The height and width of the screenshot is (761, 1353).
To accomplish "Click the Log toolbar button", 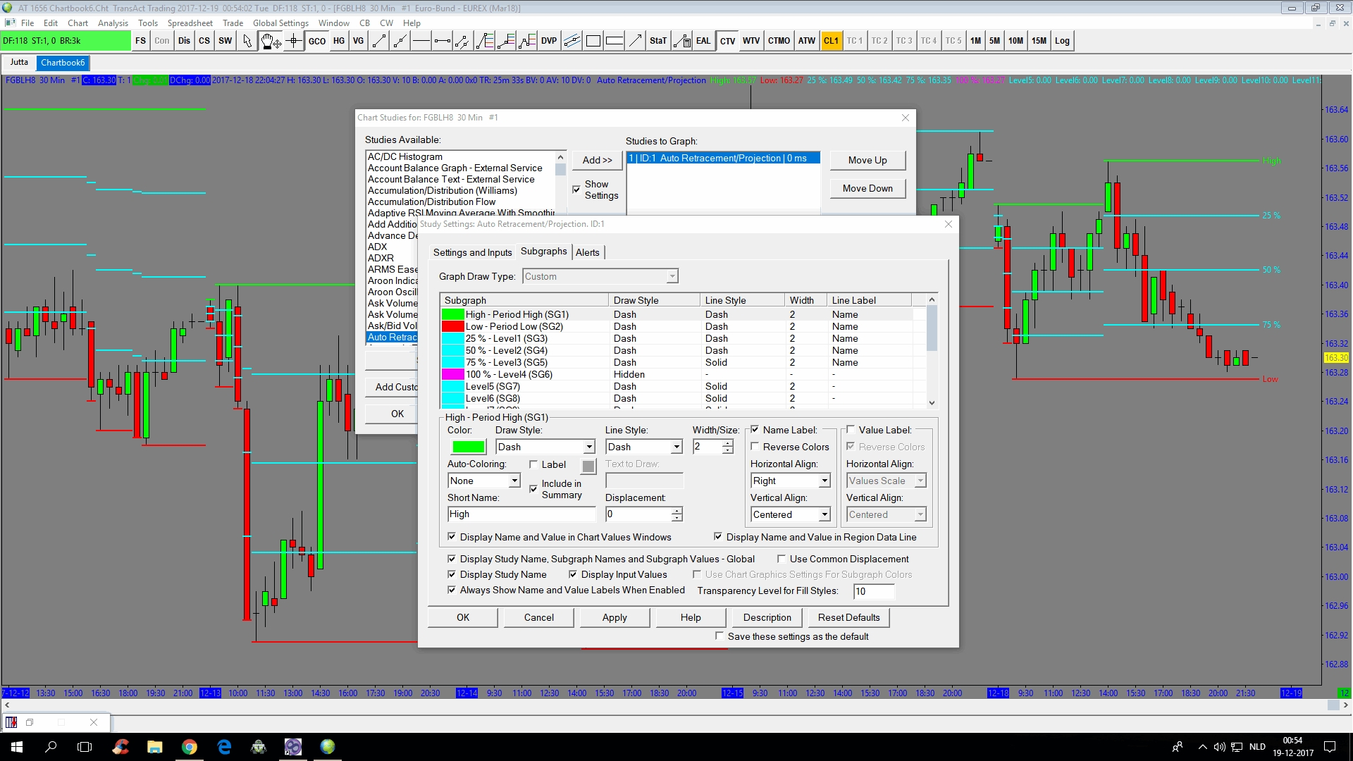I will (x=1062, y=41).
